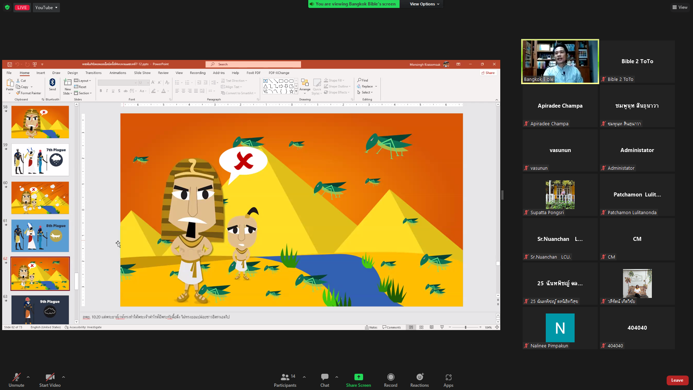Toggle Italic formatting
The height and width of the screenshot is (390, 693).
(107, 91)
